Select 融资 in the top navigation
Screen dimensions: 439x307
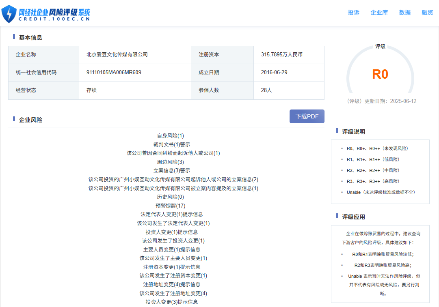coord(427,13)
